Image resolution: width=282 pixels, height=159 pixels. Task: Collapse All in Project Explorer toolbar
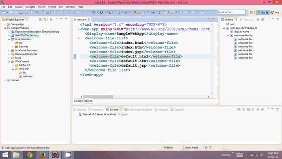tap(40, 19)
